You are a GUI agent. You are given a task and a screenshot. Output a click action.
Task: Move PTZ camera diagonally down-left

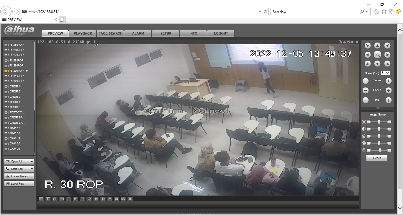pos(368,63)
